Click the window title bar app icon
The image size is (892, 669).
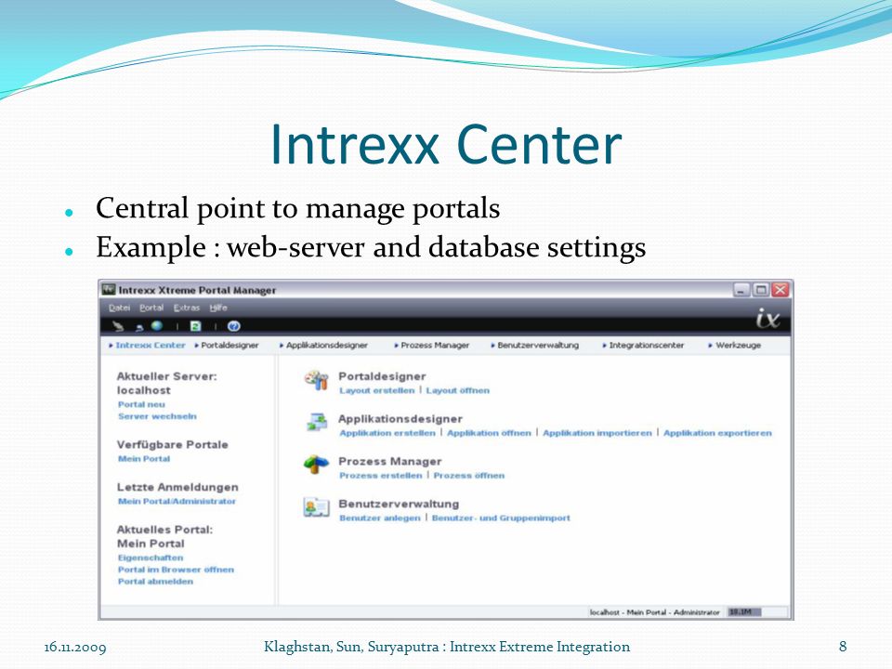coord(109,290)
